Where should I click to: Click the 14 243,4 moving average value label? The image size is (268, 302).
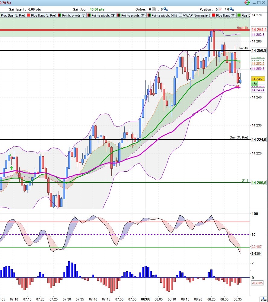tap(258, 90)
